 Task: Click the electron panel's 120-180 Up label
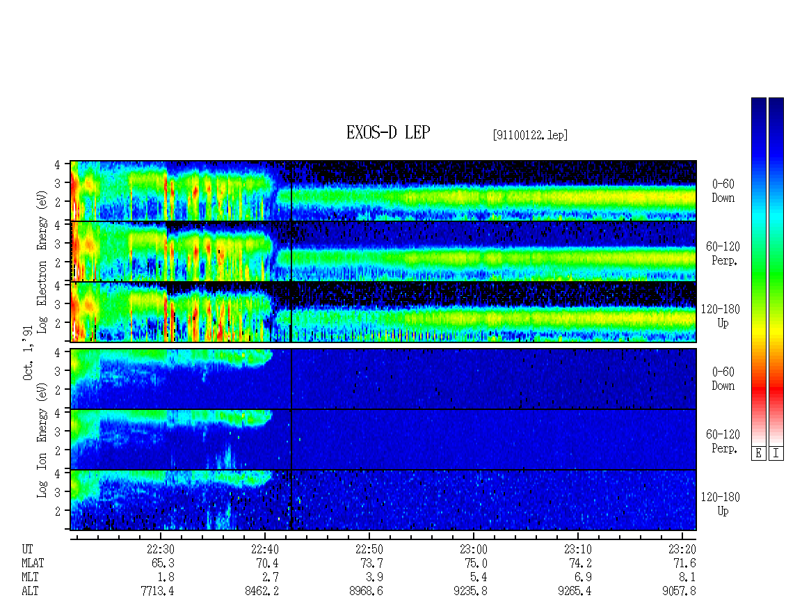pyautogui.click(x=721, y=316)
